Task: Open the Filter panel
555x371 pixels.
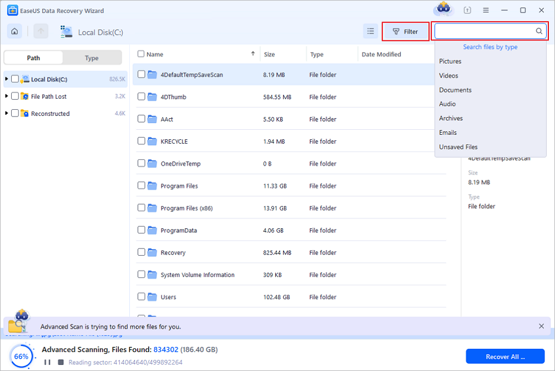Action: coord(405,31)
